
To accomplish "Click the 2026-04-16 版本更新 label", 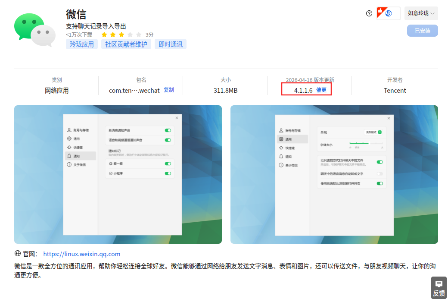I will click(310, 80).
